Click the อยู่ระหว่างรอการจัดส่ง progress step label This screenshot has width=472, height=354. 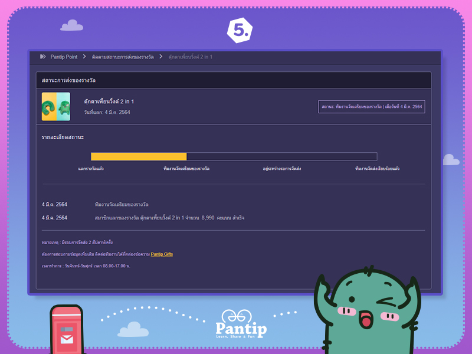[x=282, y=169]
